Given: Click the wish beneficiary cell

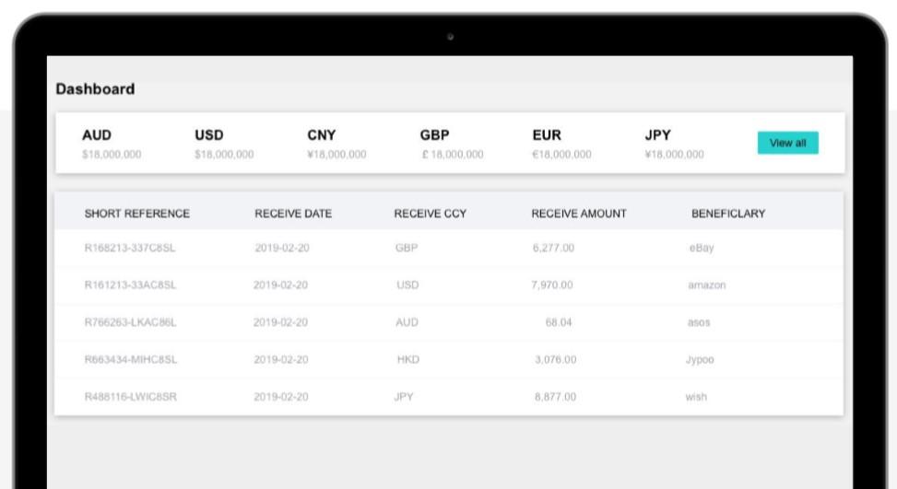Looking at the screenshot, I should coord(696,397).
